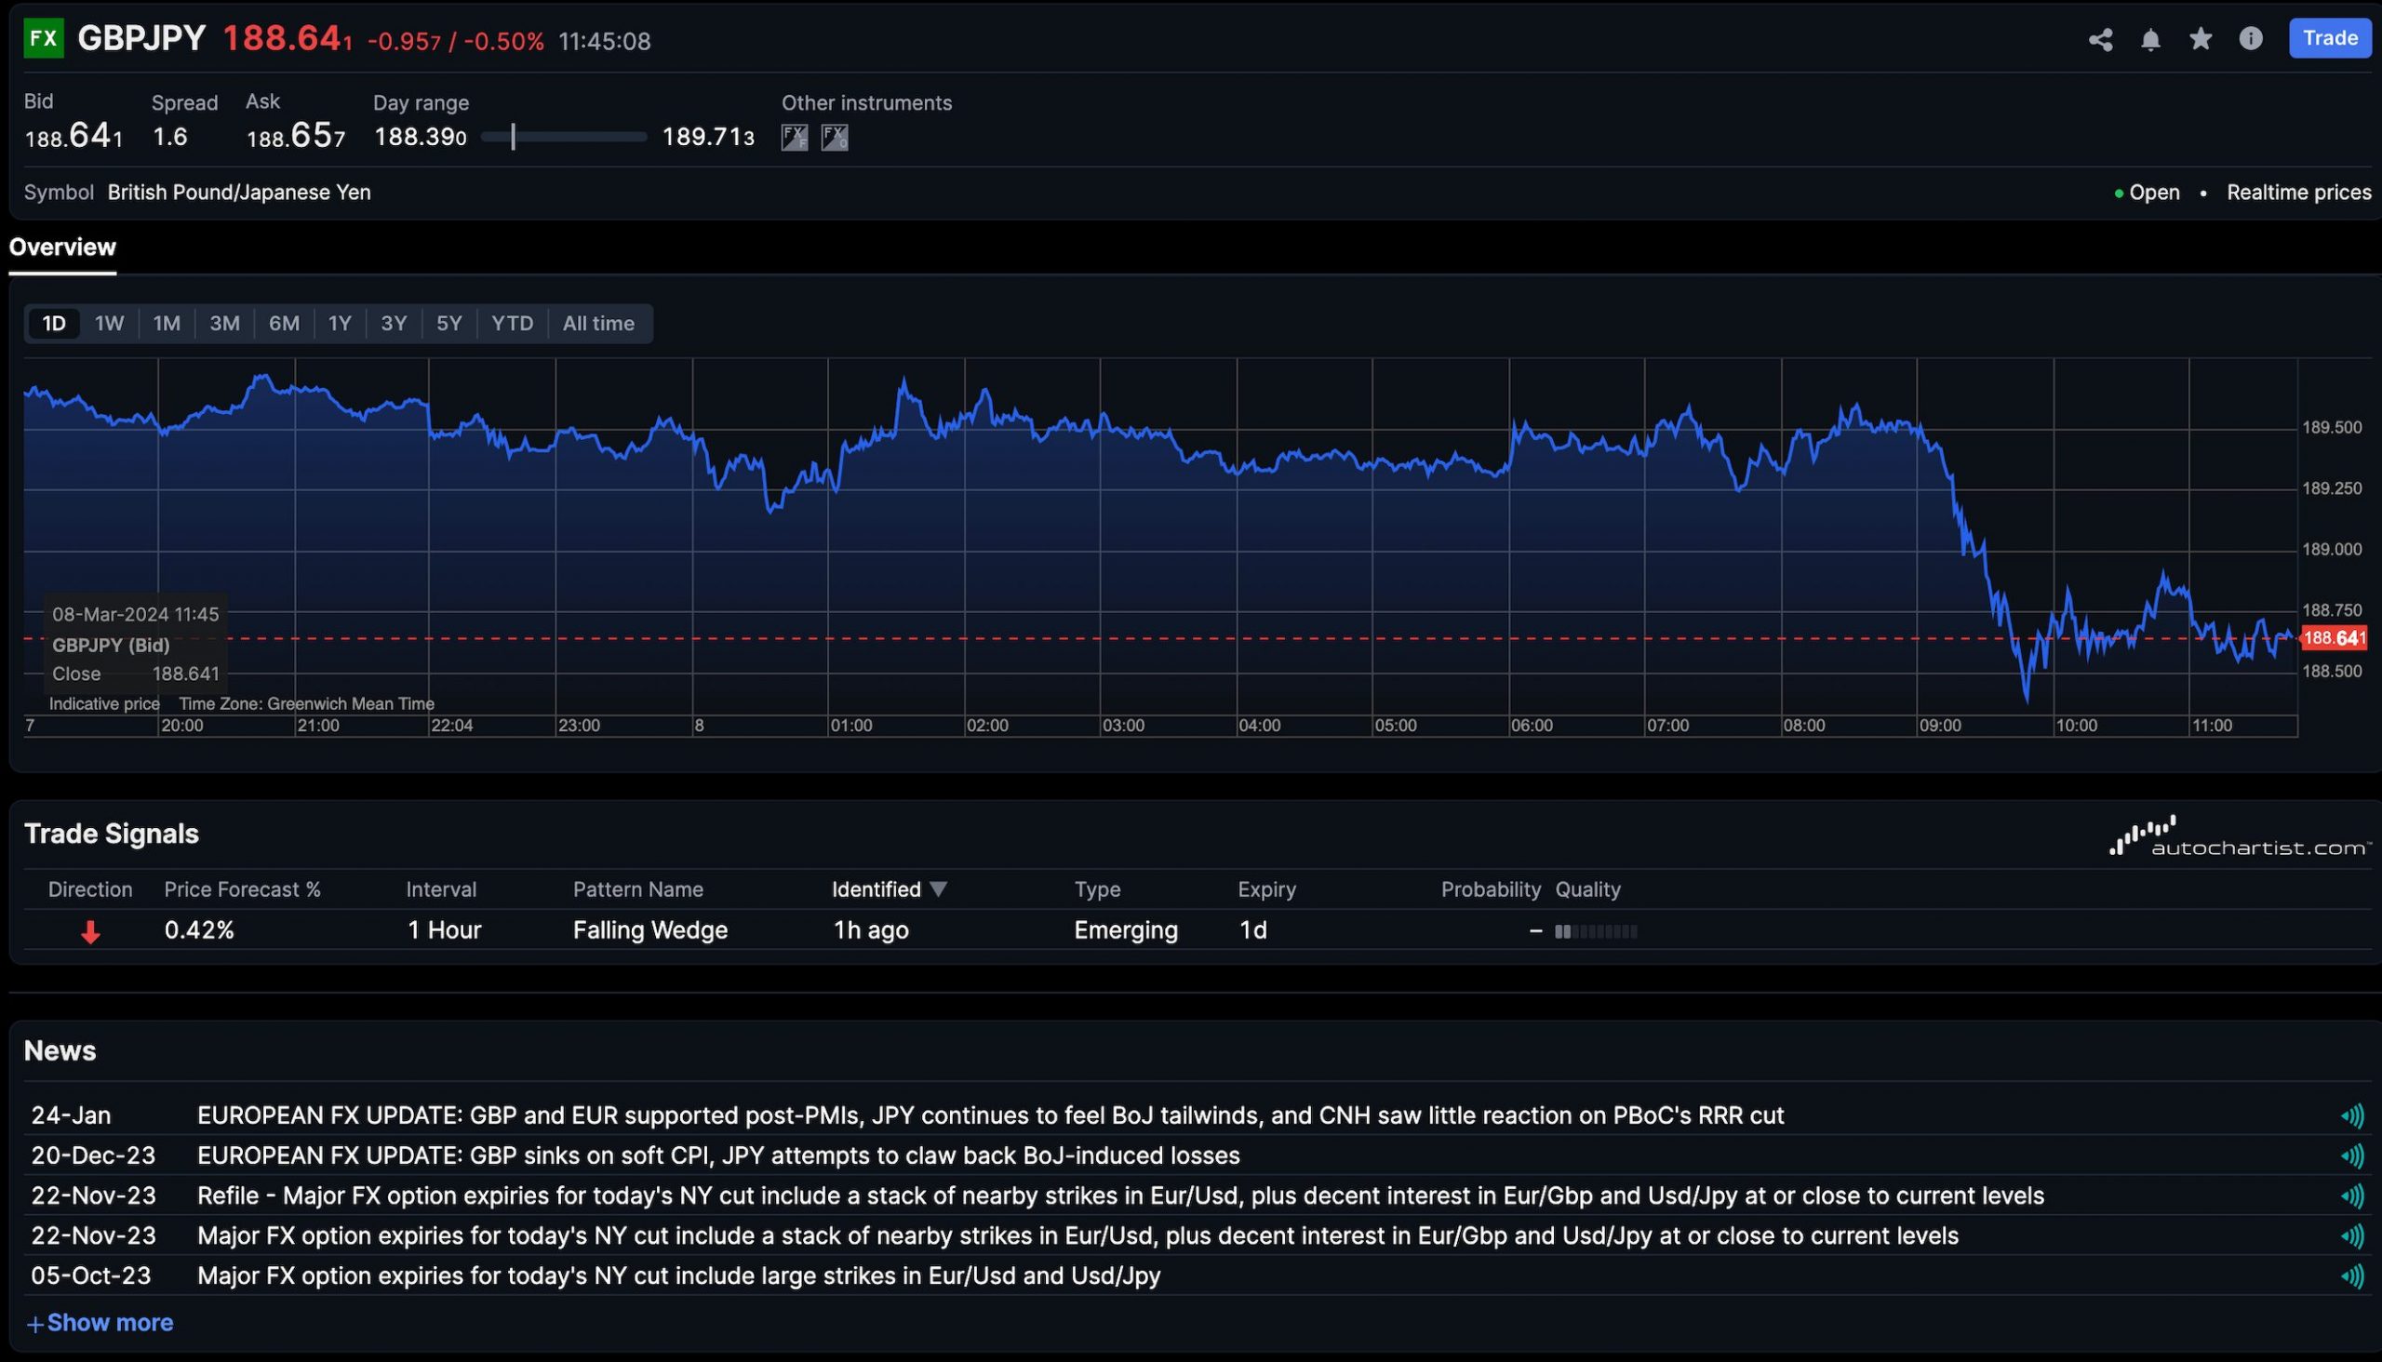
Task: Open the autochartist.com logo
Action: pyautogui.click(x=2240, y=836)
